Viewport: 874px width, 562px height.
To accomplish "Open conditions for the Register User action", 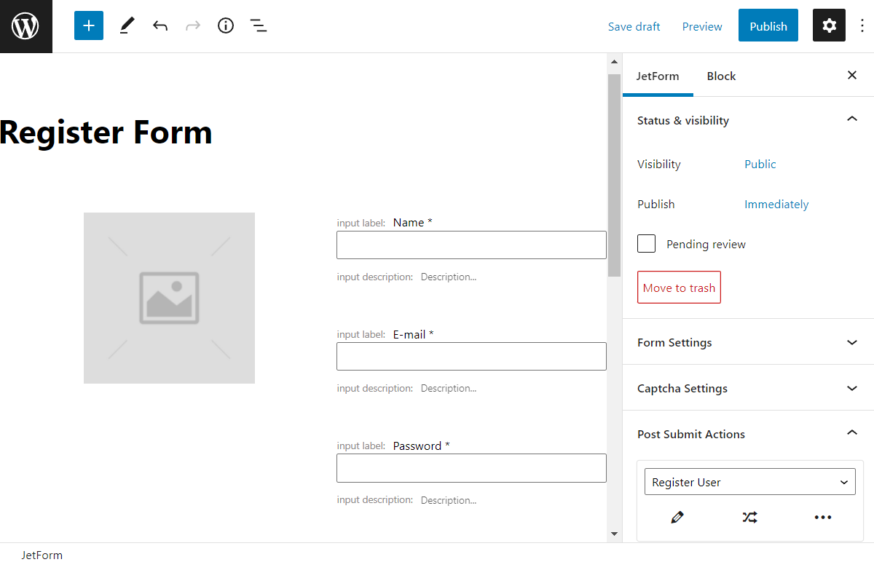I will (x=749, y=517).
